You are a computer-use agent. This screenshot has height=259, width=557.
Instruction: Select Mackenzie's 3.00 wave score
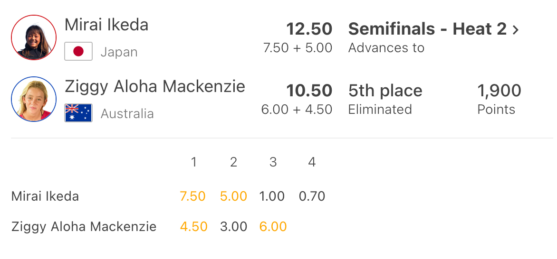tap(233, 227)
